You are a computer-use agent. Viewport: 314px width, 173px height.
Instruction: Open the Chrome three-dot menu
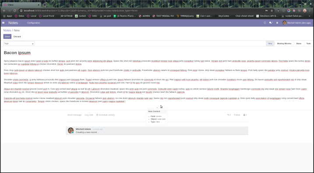[x=310, y=11]
